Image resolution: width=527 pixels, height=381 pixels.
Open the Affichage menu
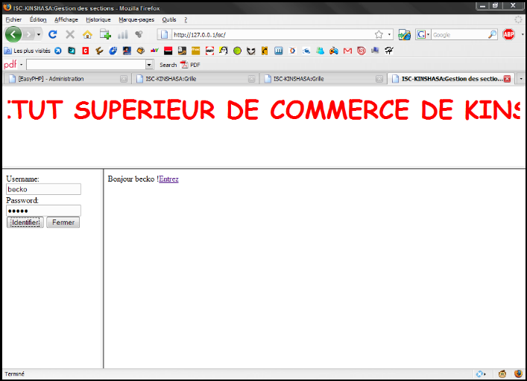coord(66,19)
